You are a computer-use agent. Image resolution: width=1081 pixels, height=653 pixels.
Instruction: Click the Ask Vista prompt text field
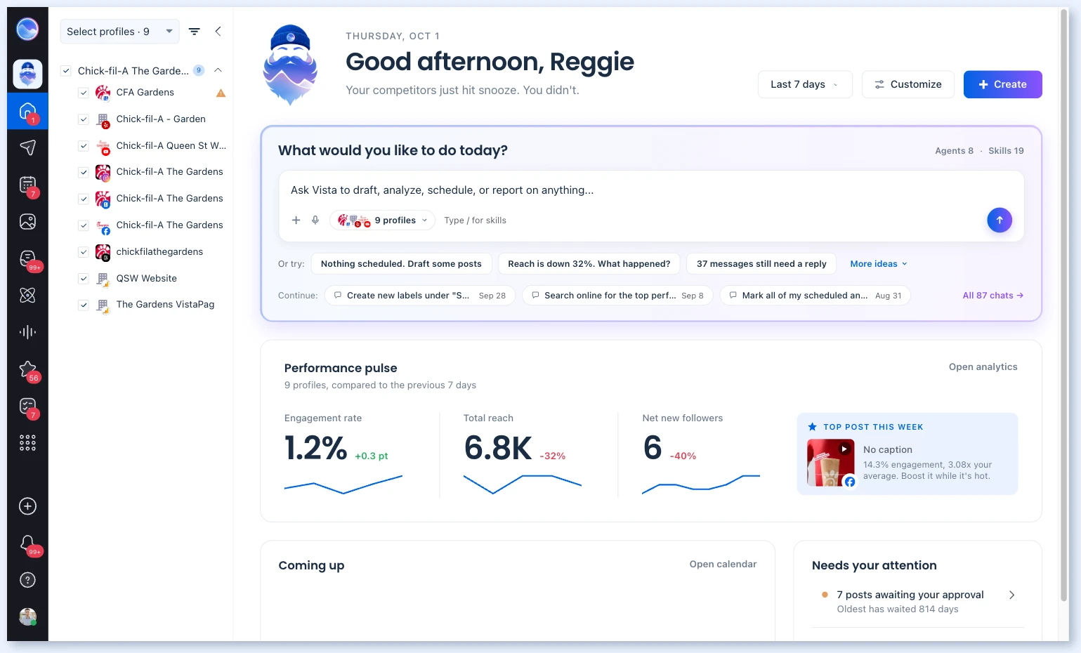pos(651,190)
